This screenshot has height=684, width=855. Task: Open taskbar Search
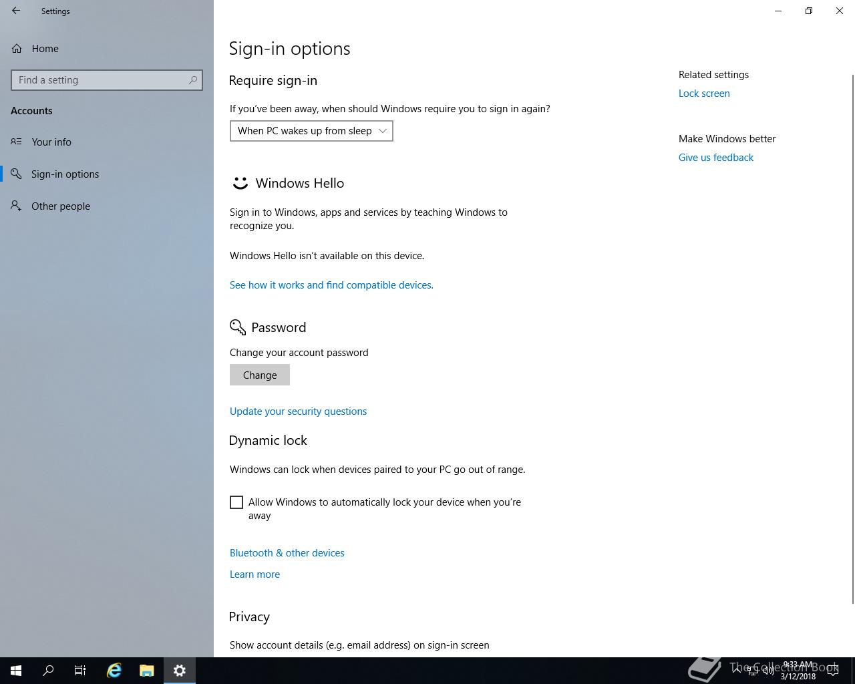[48, 671]
